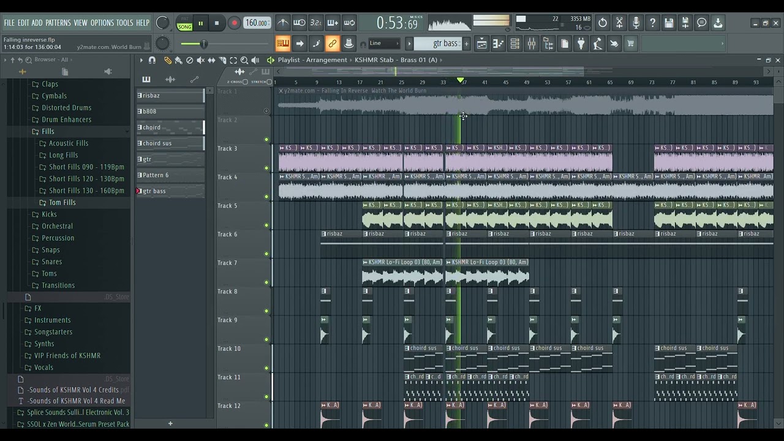Viewport: 784px width, 441px height.
Task: Open the gtr bass pattern selector
Action: click(x=438, y=43)
